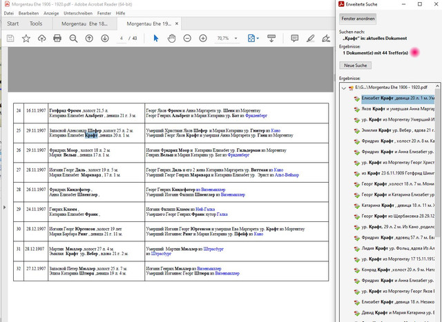Viewport: 442px width, 322px height.
Task: Click the Save (floppy disk) toolbar icon
Action: pyautogui.click(x=10, y=39)
